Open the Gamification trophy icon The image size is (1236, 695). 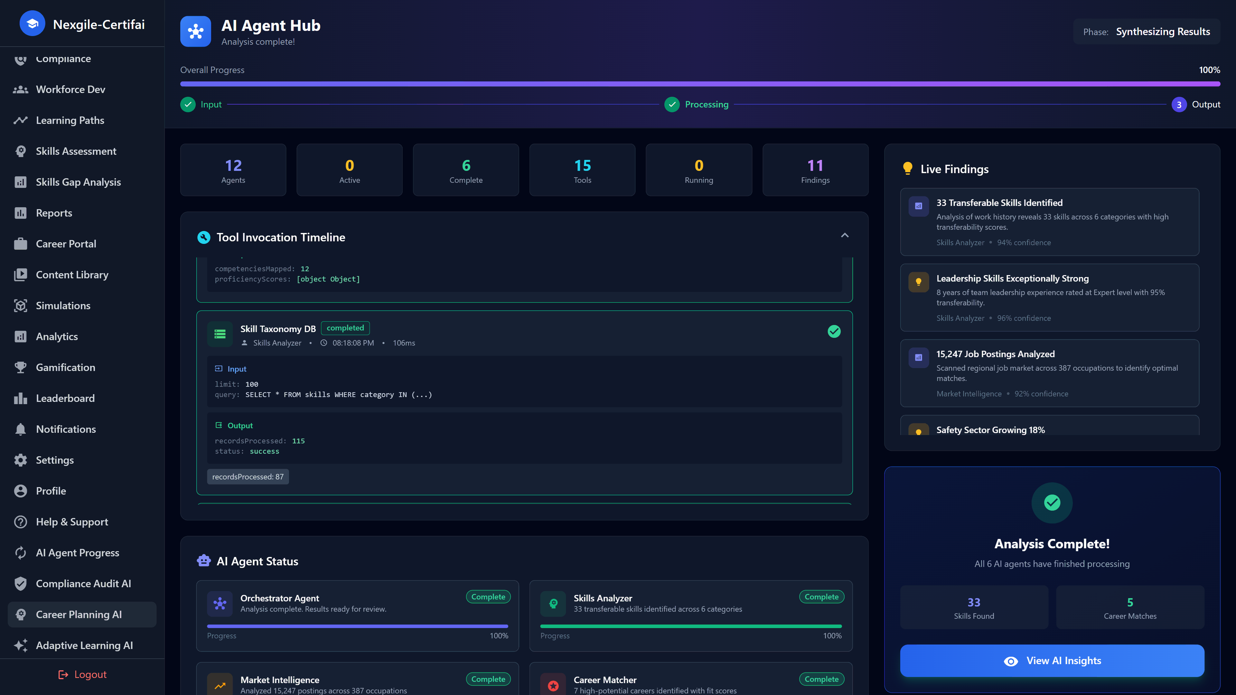(21, 367)
